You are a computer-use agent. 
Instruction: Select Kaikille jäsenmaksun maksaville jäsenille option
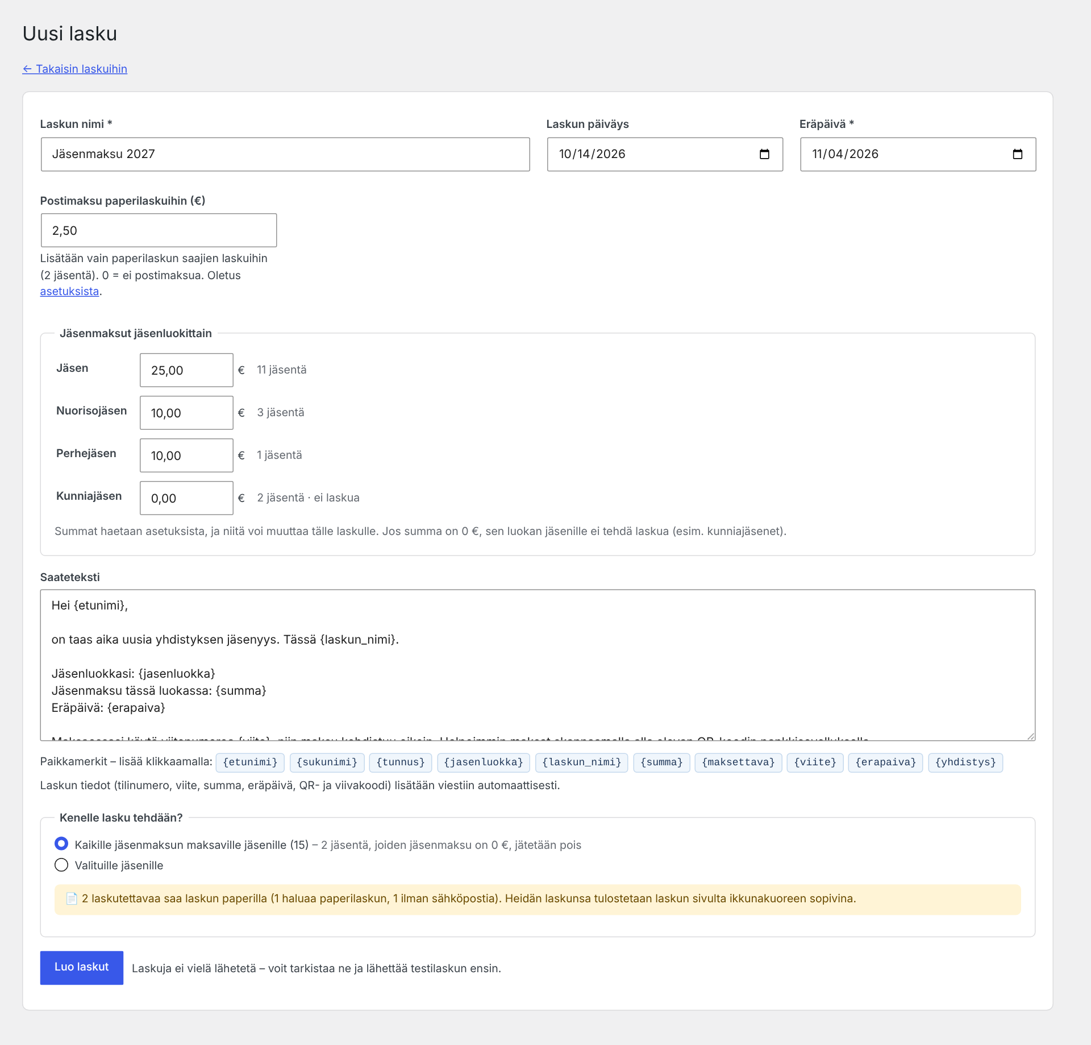tap(61, 844)
